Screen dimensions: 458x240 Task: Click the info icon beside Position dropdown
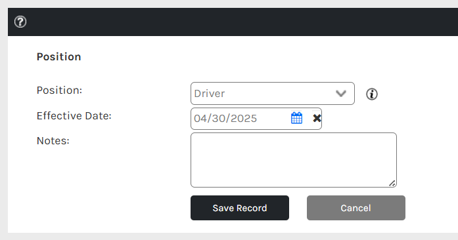click(x=371, y=94)
